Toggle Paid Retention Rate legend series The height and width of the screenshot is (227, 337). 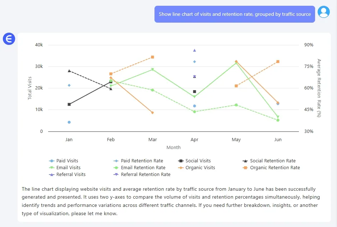point(138,161)
